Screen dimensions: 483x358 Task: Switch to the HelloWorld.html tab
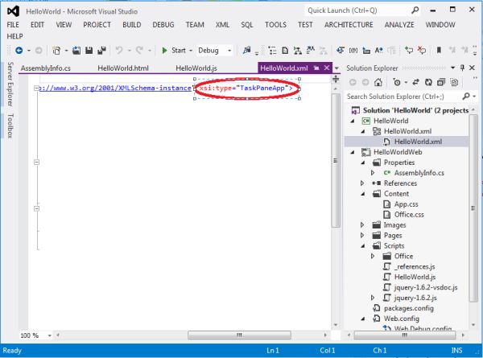coord(123,68)
